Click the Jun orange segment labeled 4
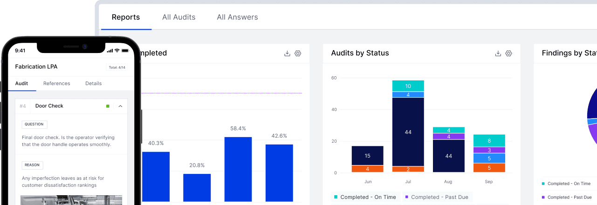The height and width of the screenshot is (205, 597). pos(367,169)
